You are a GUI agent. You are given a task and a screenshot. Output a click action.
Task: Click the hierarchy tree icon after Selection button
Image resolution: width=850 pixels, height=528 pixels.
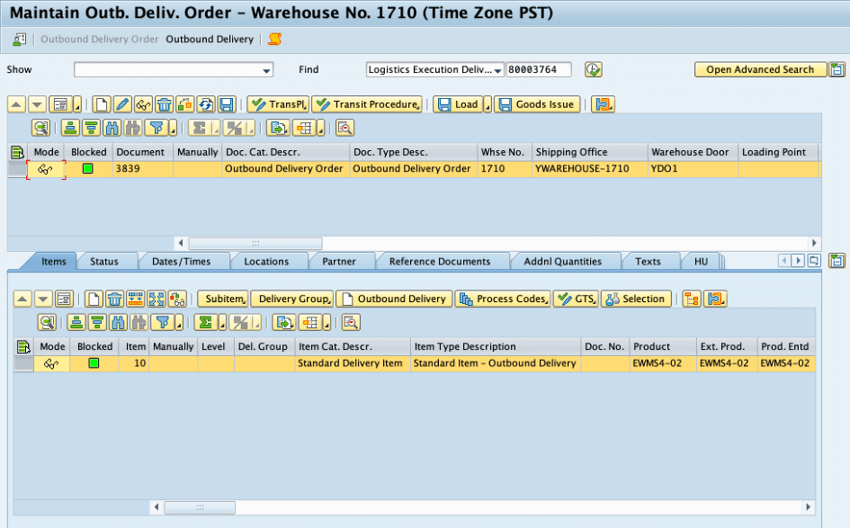(x=692, y=299)
